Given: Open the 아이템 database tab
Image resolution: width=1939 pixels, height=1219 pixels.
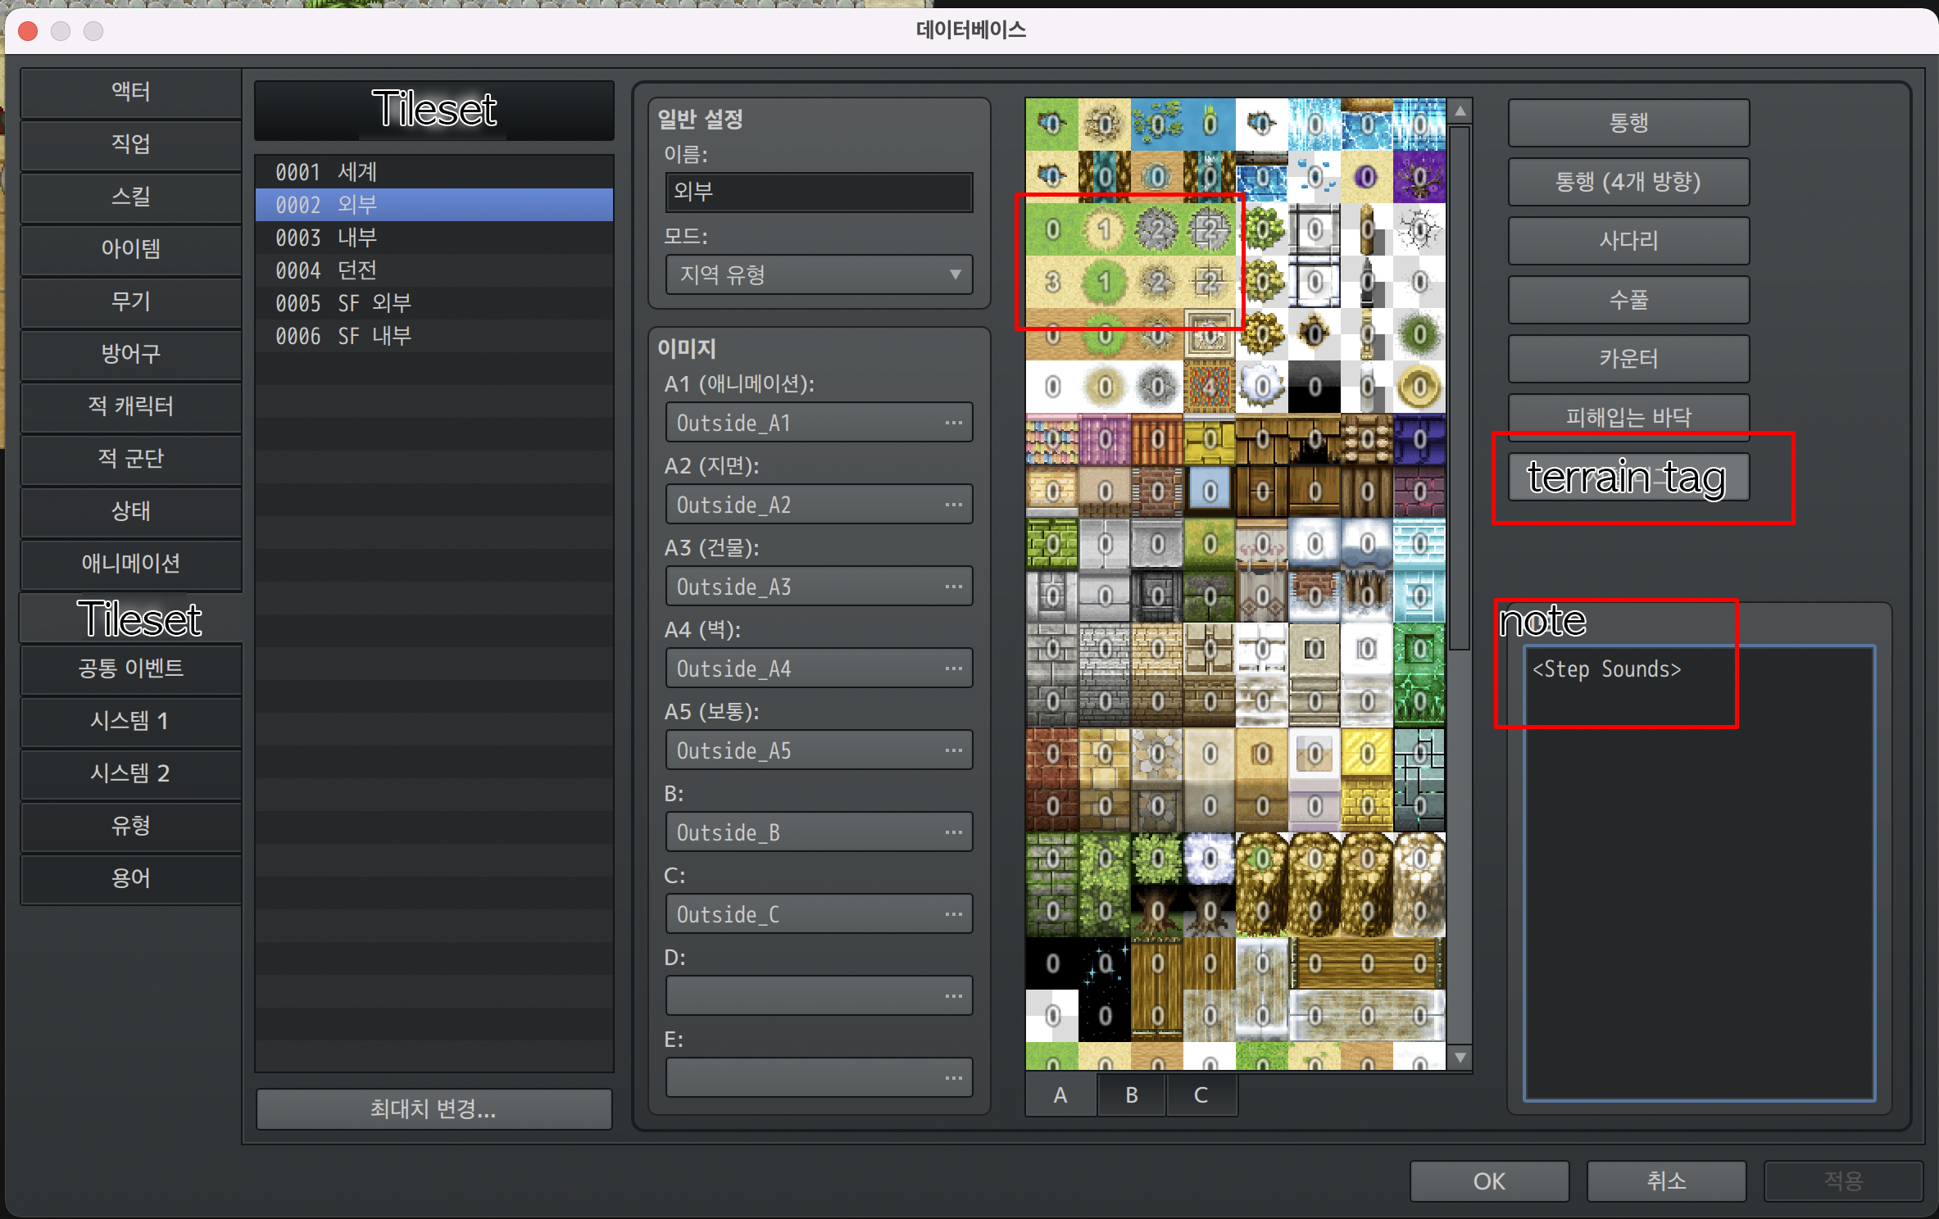Looking at the screenshot, I should tap(131, 249).
